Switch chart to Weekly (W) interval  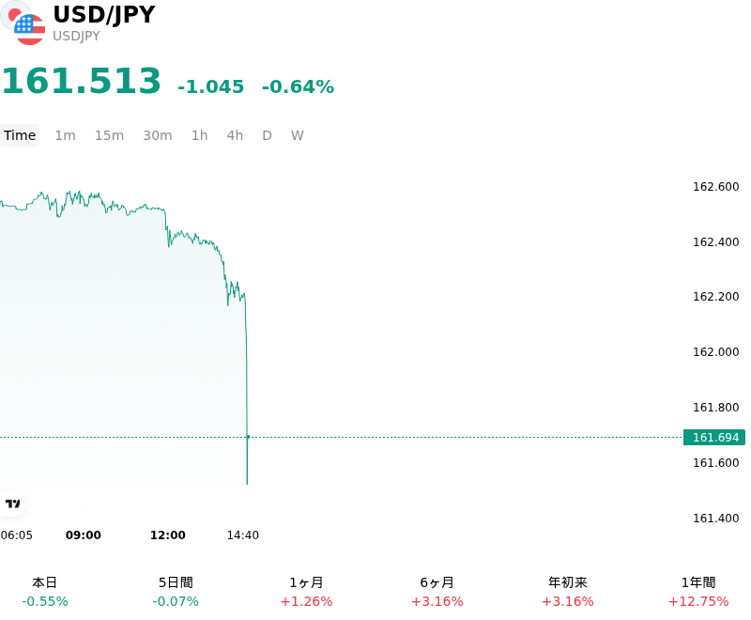pos(297,135)
